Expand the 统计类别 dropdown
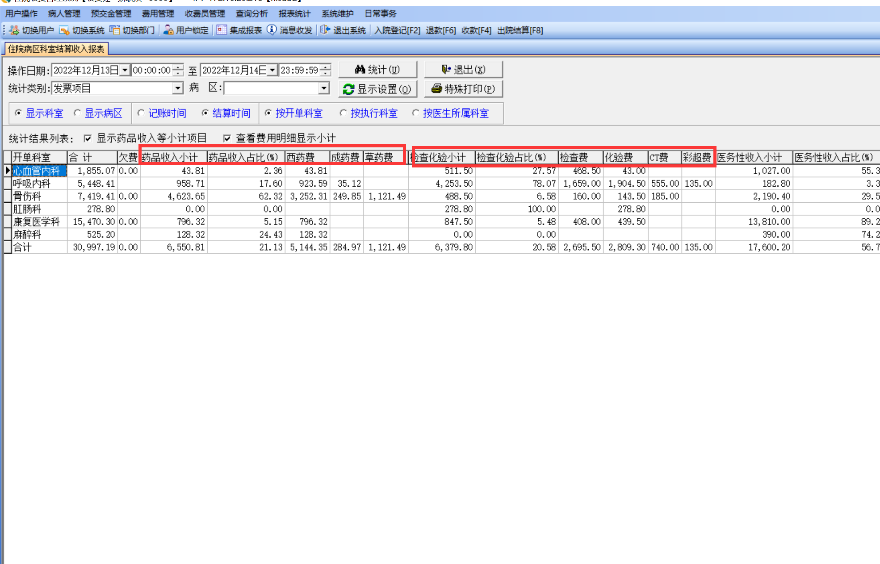 178,88
